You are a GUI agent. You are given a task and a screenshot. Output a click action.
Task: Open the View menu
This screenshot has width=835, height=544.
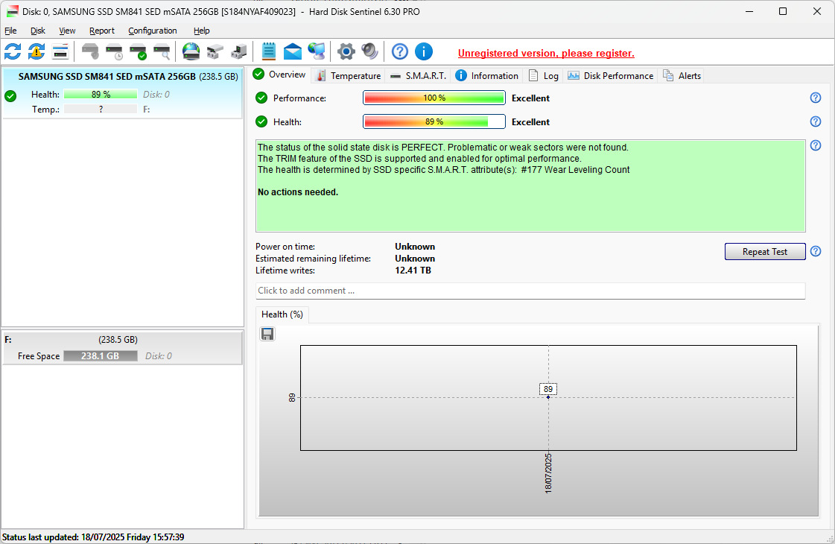(67, 31)
